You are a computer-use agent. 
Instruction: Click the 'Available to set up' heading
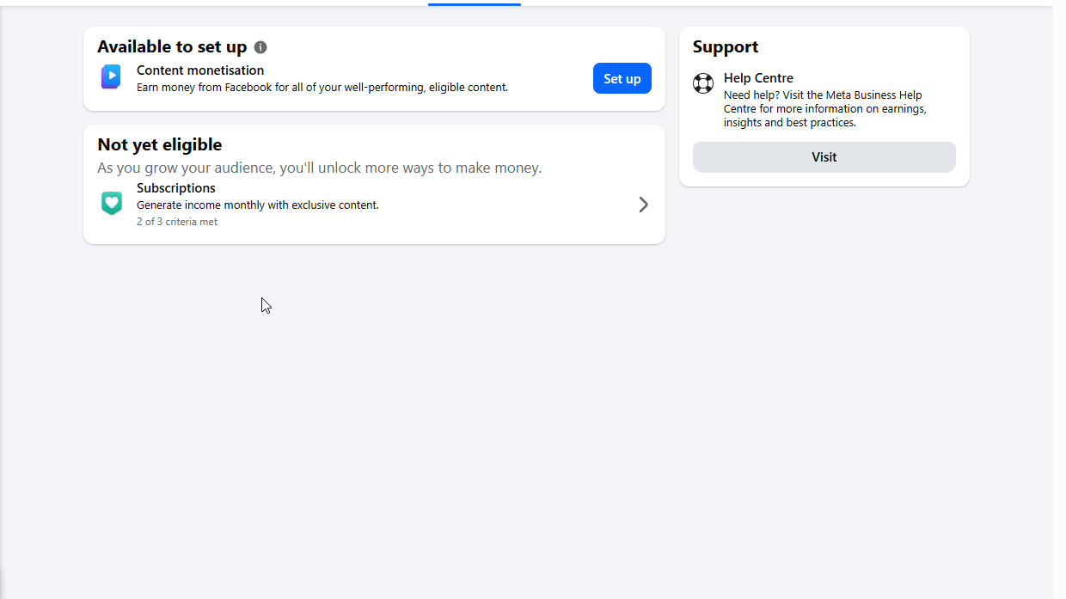pyautogui.click(x=172, y=47)
